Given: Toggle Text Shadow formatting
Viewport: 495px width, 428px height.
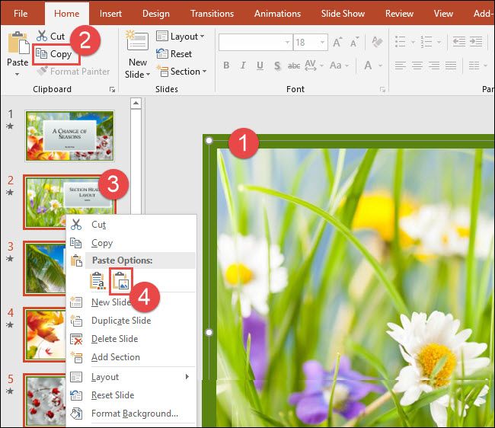Looking at the screenshot, I should pyautogui.click(x=277, y=65).
